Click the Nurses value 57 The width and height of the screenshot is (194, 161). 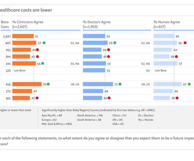180,64
